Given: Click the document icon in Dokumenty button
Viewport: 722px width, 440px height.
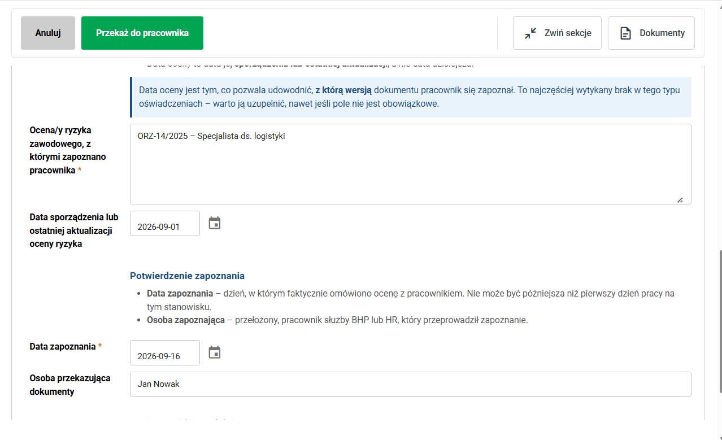Looking at the screenshot, I should 625,33.
